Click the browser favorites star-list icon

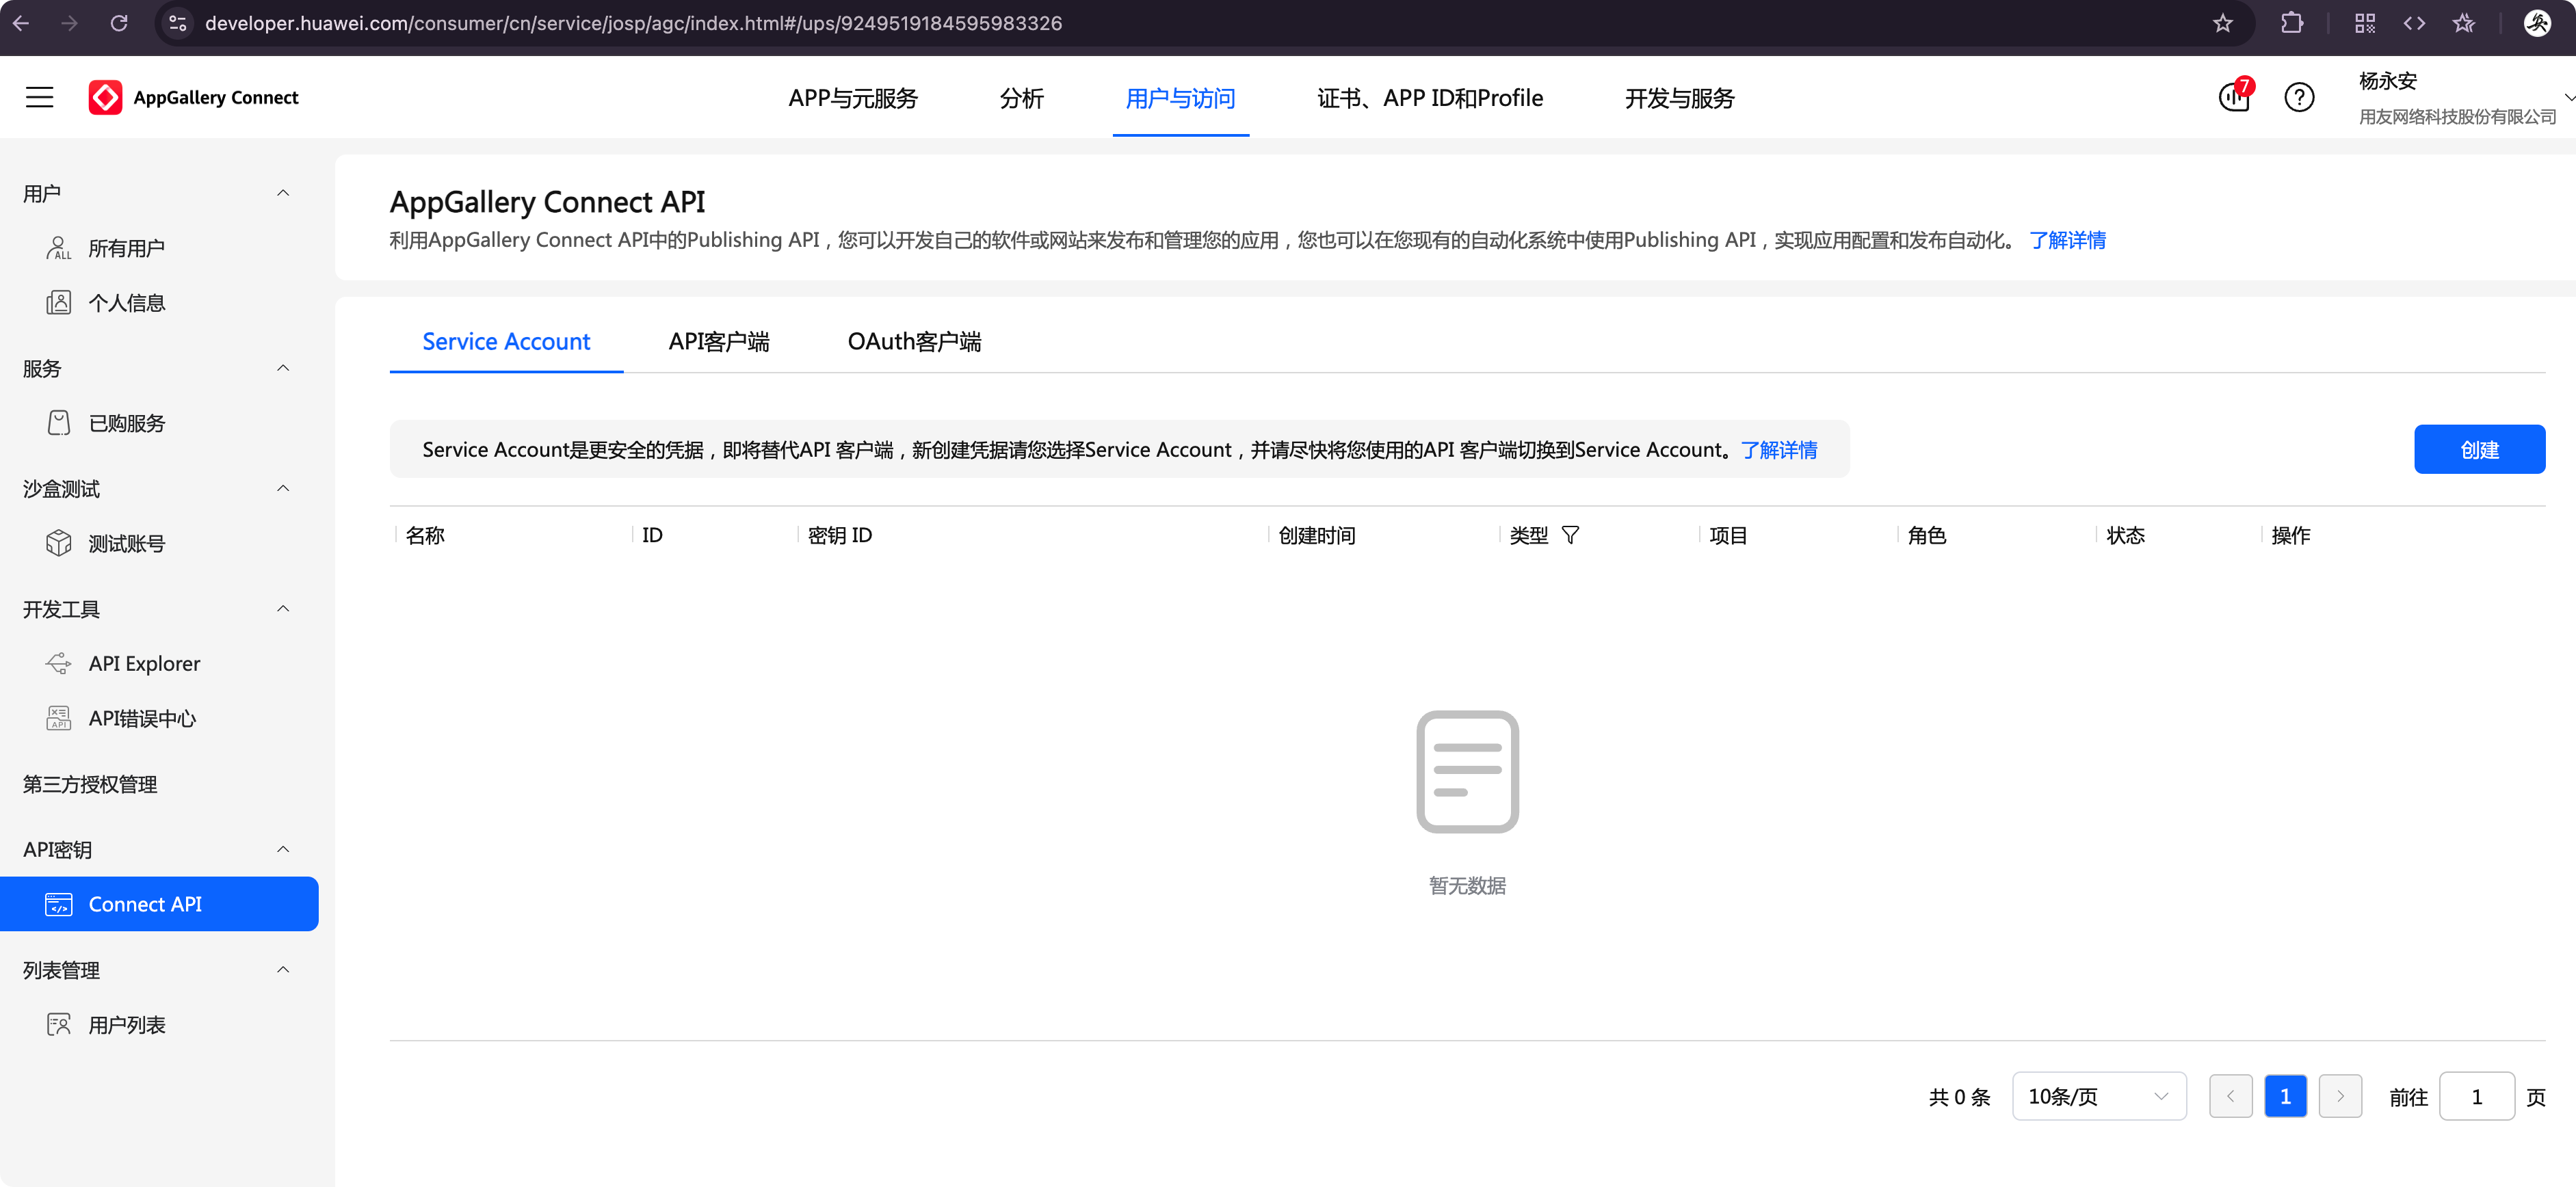coord(2464,23)
